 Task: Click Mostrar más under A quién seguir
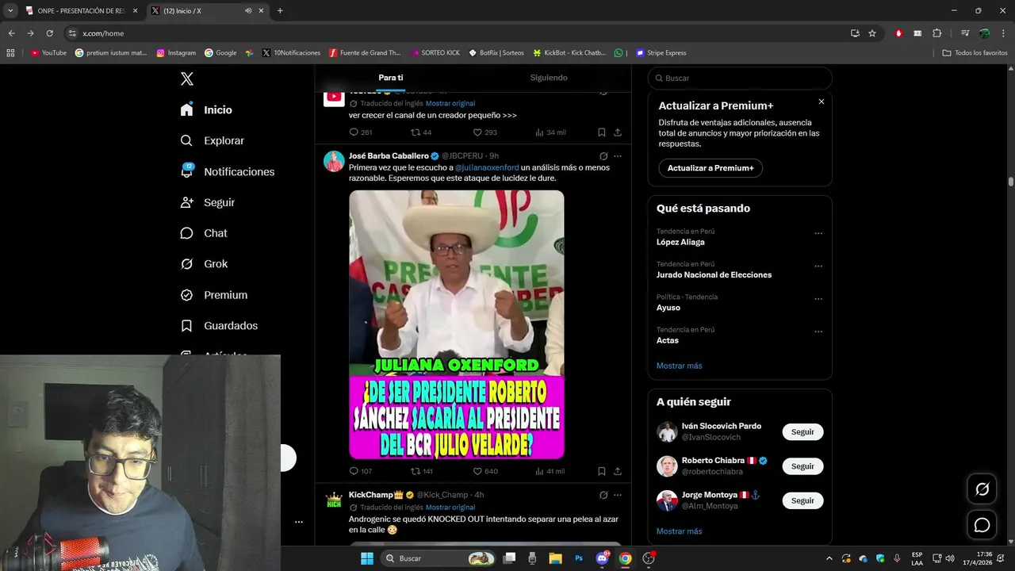point(679,531)
